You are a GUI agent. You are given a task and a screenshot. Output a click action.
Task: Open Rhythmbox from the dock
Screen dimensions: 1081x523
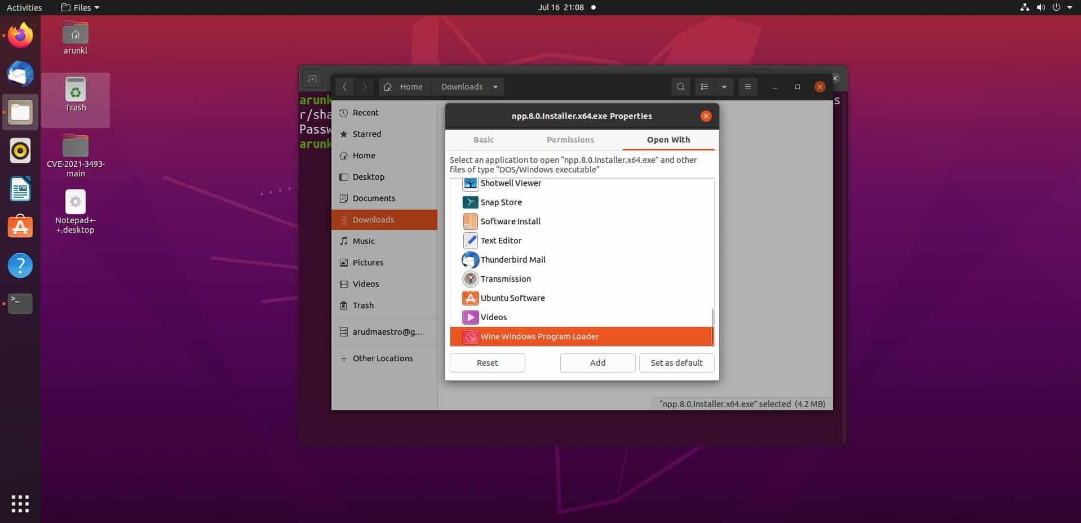(20, 150)
